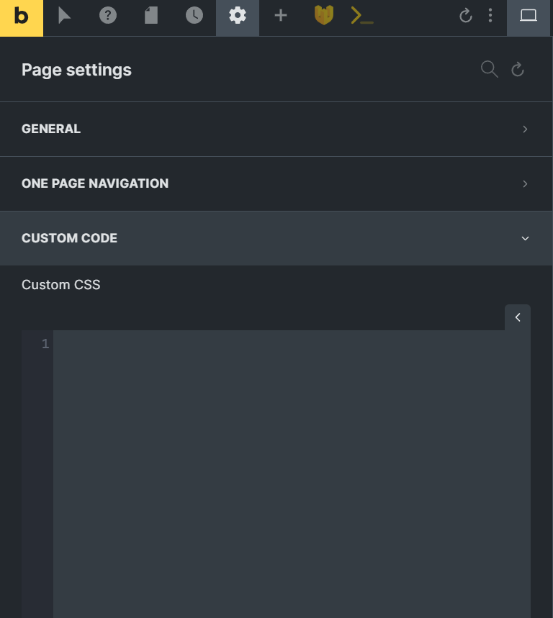553x618 pixels.
Task: Select the pointer cursor tool icon
Action: 64,16
